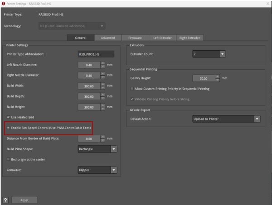Click the Gantry Height value field
Screen dimensions: 272x205
tap(204, 79)
